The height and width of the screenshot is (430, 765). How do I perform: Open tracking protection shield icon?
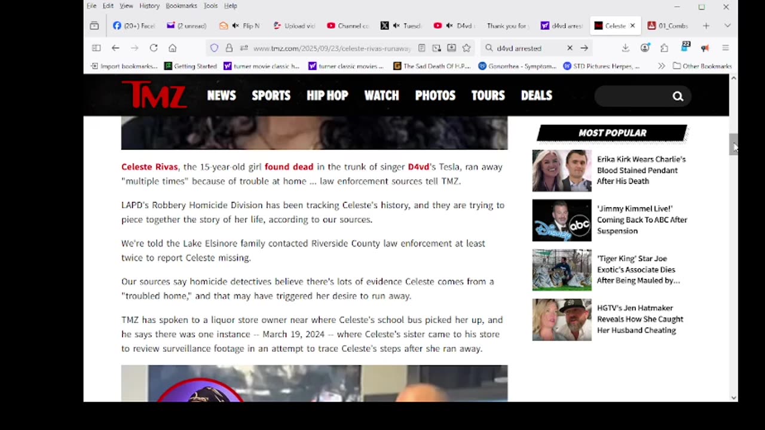point(214,48)
